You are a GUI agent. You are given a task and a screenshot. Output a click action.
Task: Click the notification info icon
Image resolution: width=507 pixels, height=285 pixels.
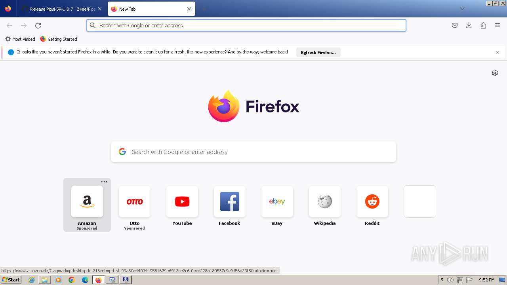click(x=11, y=52)
